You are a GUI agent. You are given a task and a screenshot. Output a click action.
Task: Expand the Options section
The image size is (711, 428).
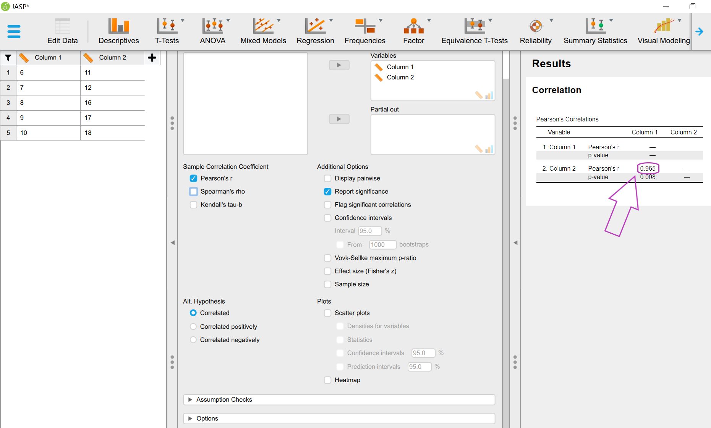[x=339, y=418]
